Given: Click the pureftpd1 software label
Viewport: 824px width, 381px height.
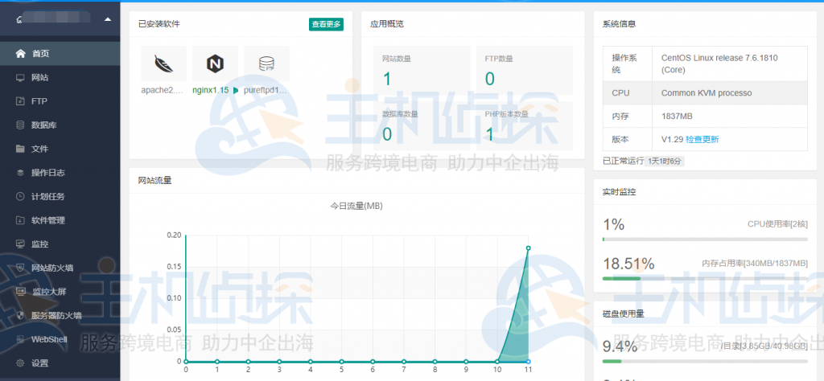Looking at the screenshot, I should coord(266,90).
